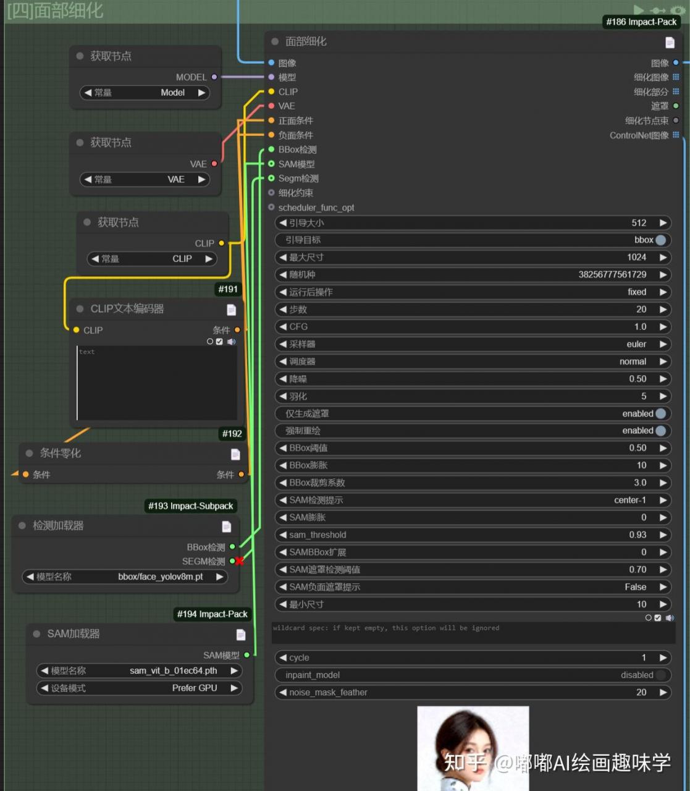Increase 最大尺寸 with right arrow
690x791 pixels.
(663, 257)
